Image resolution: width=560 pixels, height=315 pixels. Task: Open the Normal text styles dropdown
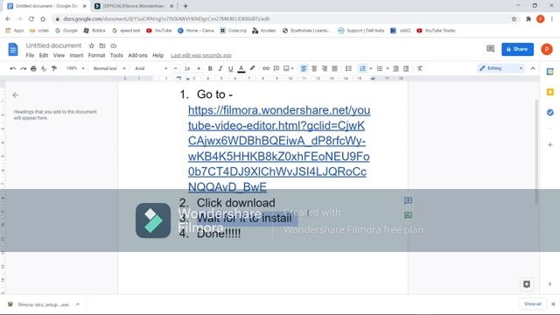click(108, 68)
